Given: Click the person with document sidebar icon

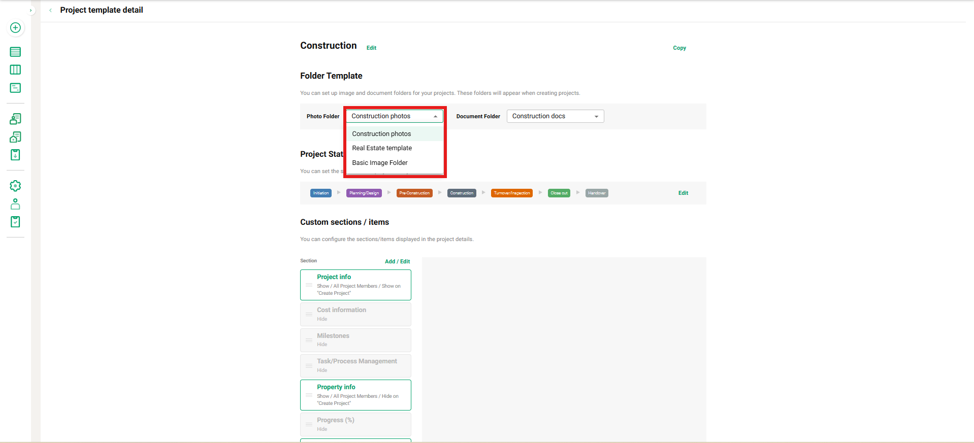Looking at the screenshot, I should (x=15, y=119).
